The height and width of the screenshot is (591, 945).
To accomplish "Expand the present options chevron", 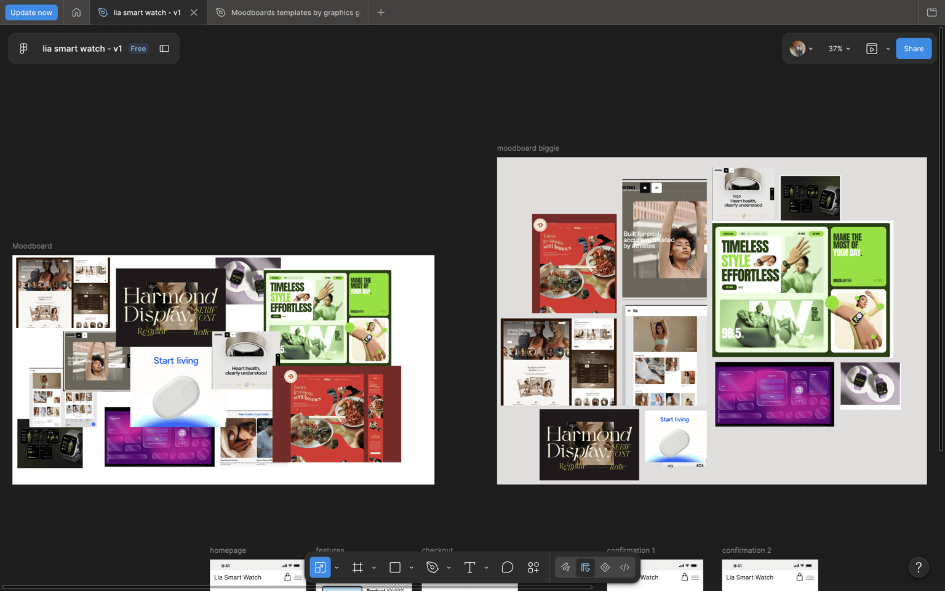I will point(888,49).
